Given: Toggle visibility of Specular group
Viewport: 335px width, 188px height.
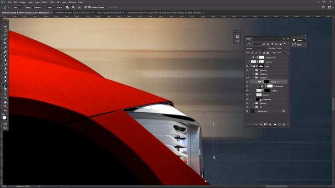Looking at the screenshot, I should click(x=248, y=70).
